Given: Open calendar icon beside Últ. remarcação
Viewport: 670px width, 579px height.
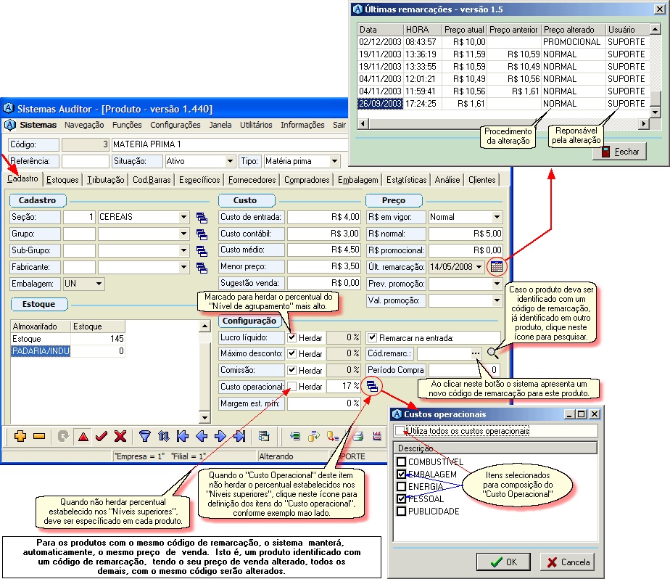Looking at the screenshot, I should (x=497, y=266).
